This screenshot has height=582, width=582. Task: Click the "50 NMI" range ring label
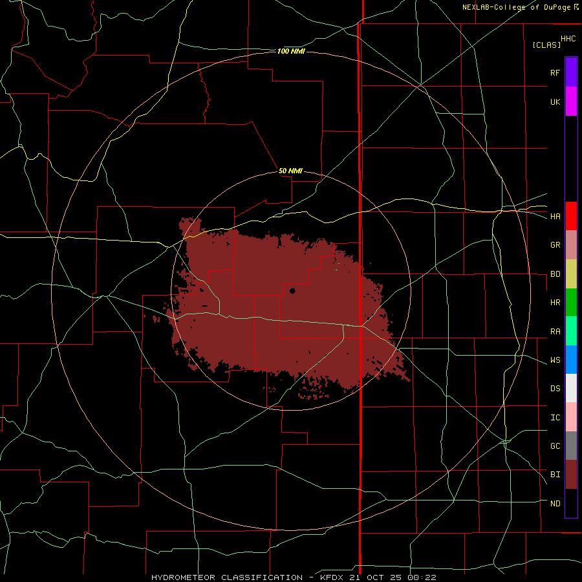coord(290,171)
